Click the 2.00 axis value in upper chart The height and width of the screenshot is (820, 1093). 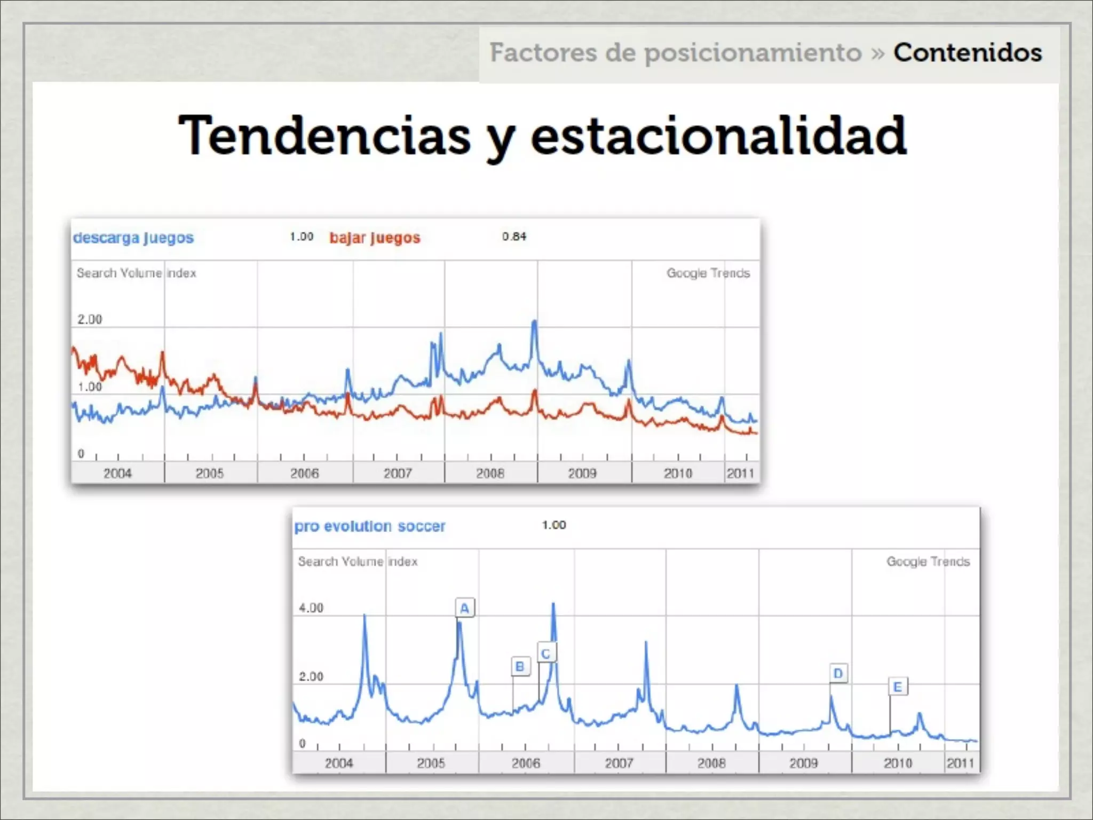click(90, 319)
